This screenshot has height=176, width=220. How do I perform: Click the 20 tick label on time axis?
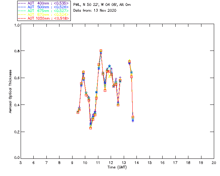pos(214,163)
